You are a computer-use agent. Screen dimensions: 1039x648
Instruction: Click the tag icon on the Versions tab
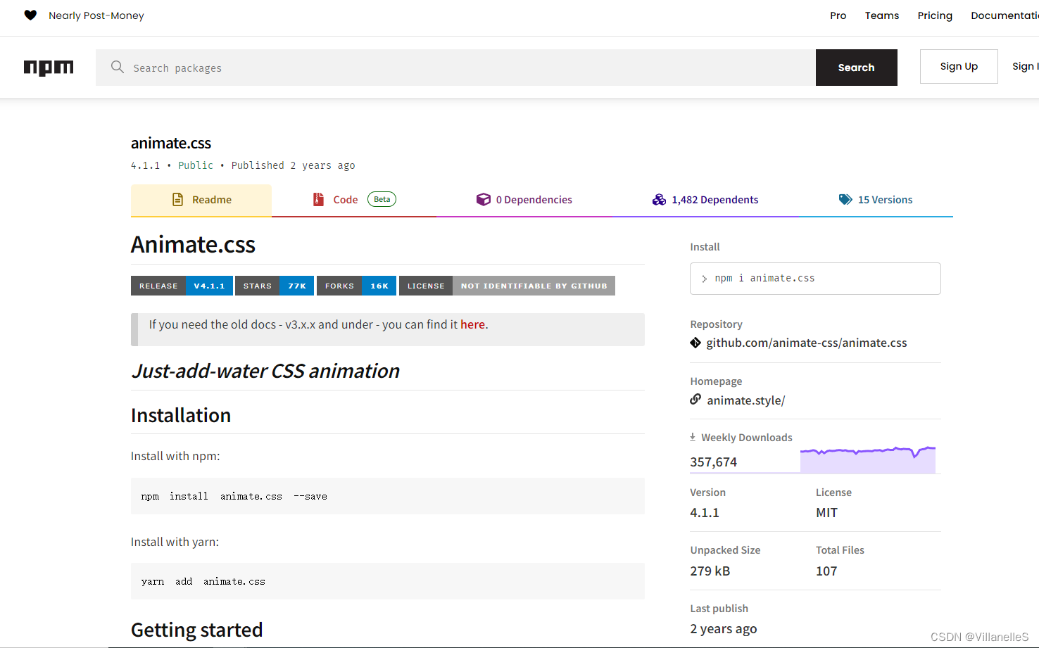tap(845, 199)
